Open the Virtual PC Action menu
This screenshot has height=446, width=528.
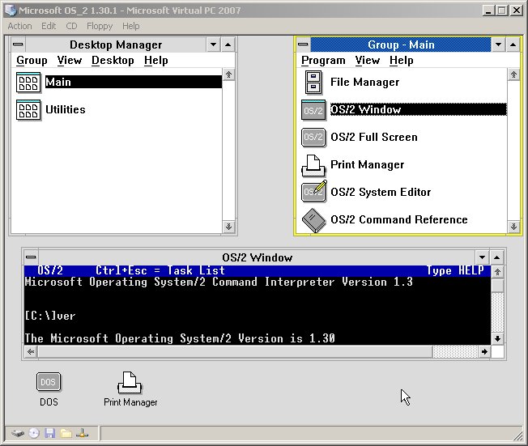pos(20,26)
